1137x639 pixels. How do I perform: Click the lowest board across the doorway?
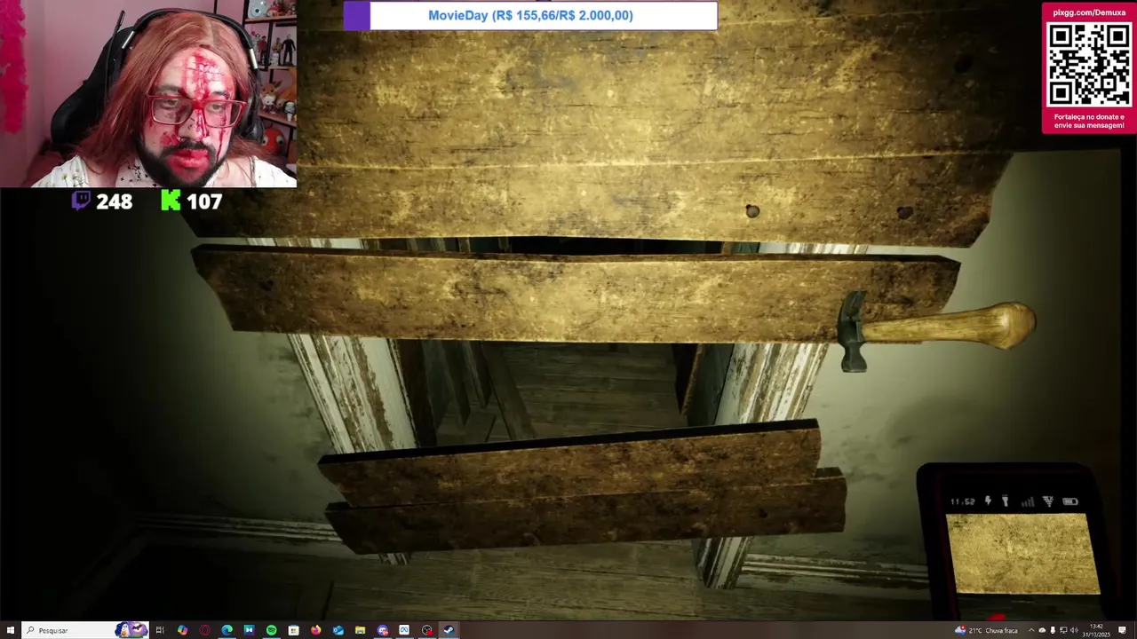click(586, 510)
